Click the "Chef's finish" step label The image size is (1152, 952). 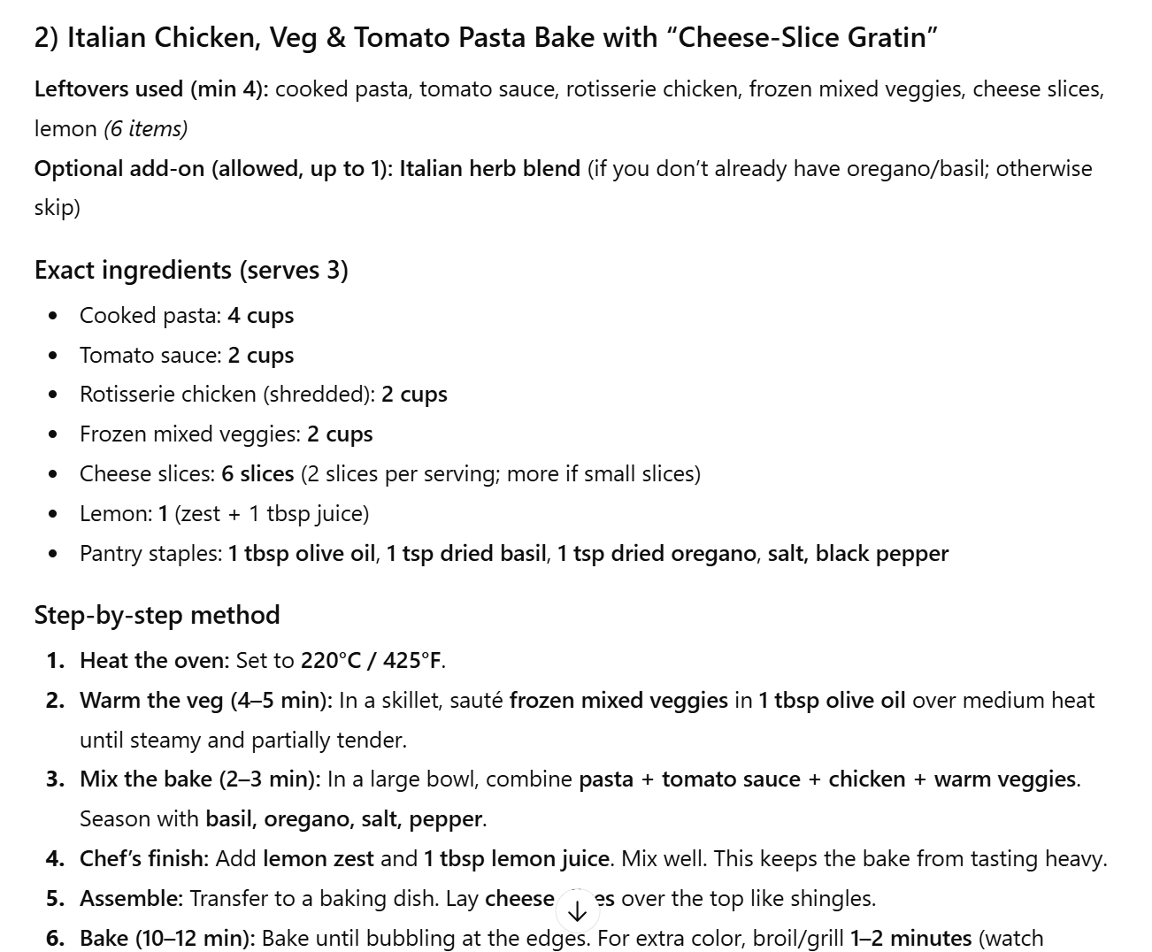tap(142, 859)
